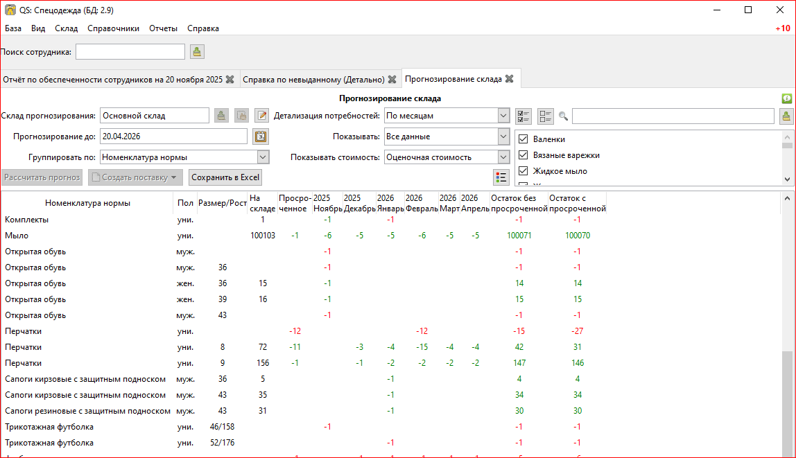Click the select-all checklist icon
This screenshot has width=796, height=458.
point(524,116)
